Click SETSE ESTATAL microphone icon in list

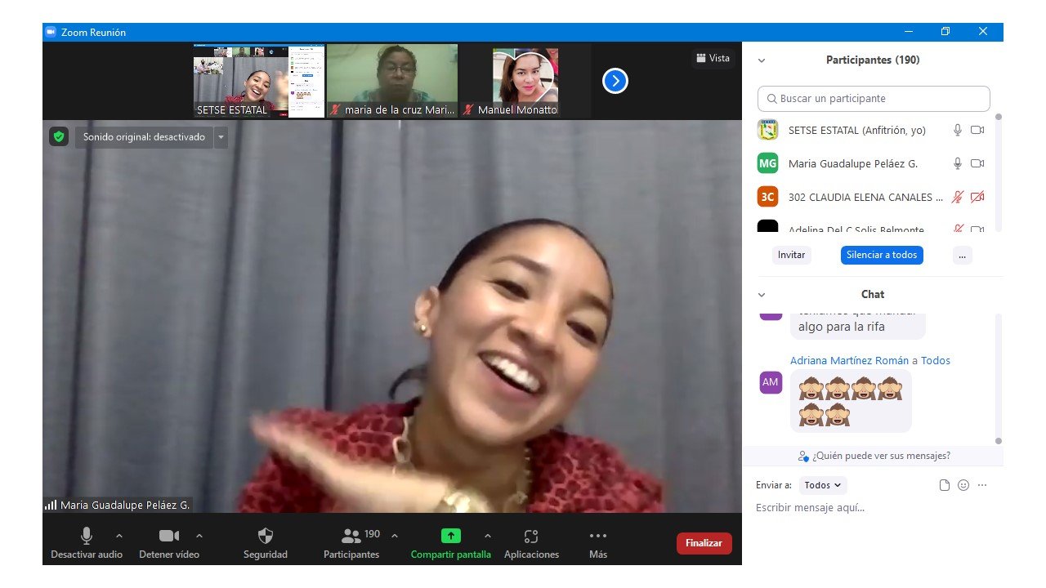[x=958, y=130]
